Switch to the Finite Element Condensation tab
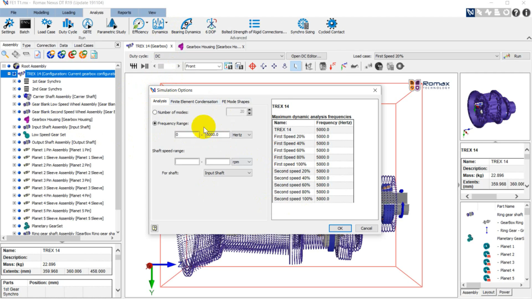 (194, 101)
